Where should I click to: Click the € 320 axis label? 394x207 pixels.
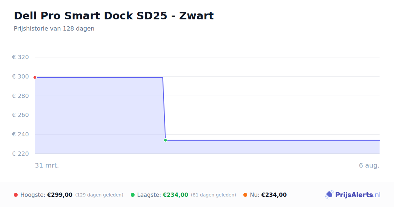pos(20,57)
